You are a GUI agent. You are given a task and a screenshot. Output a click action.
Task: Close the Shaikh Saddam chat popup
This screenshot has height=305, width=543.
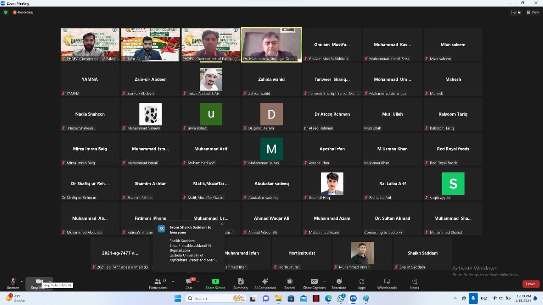click(x=221, y=224)
